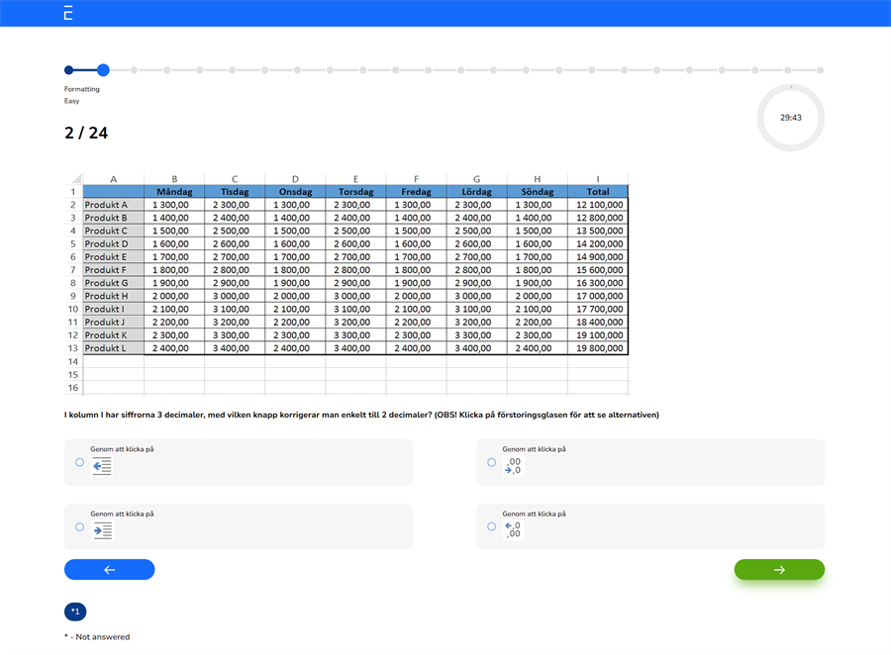The width and height of the screenshot is (891, 655).
Task: Click the logo icon in the blue header
Action: click(67, 13)
